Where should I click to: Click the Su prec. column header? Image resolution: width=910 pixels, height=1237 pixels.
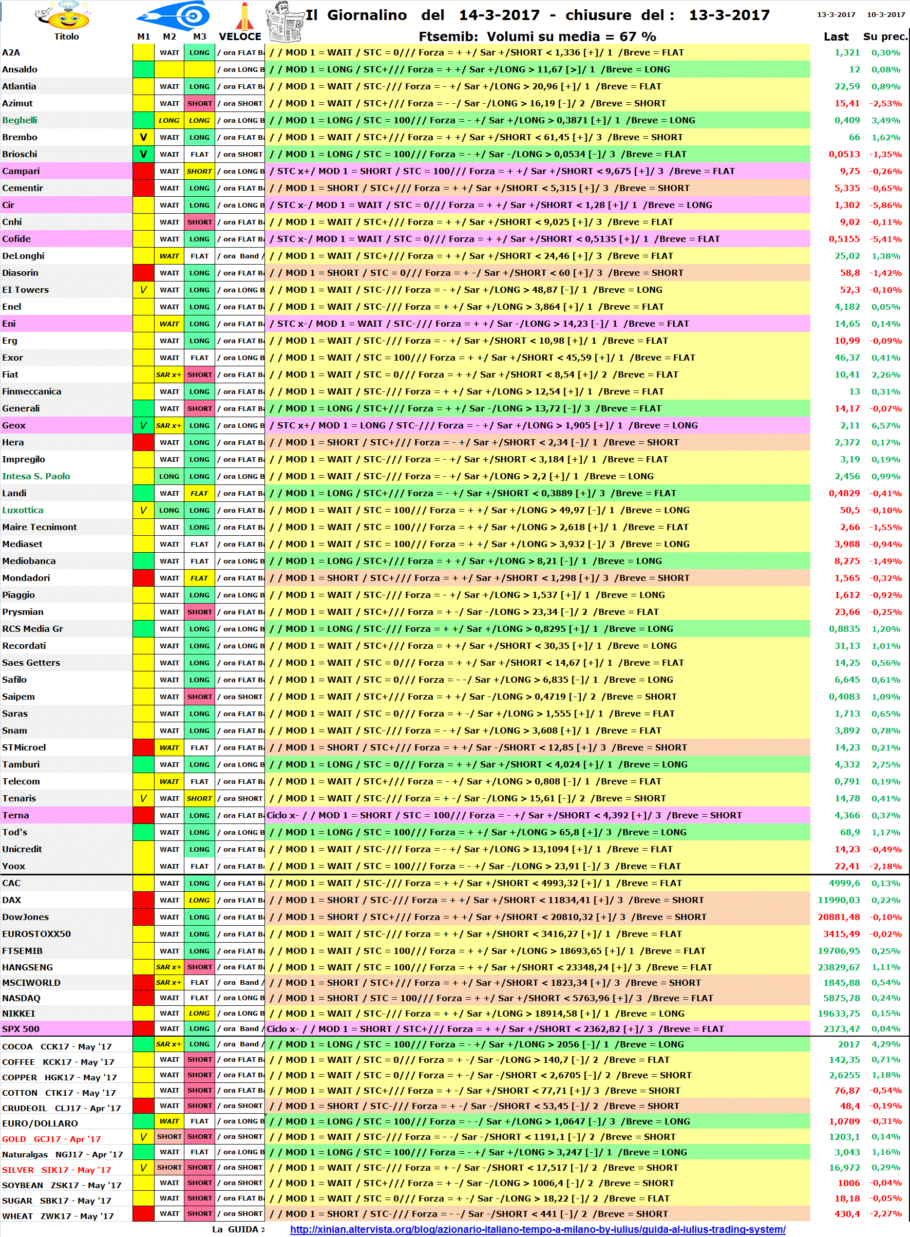click(x=885, y=36)
